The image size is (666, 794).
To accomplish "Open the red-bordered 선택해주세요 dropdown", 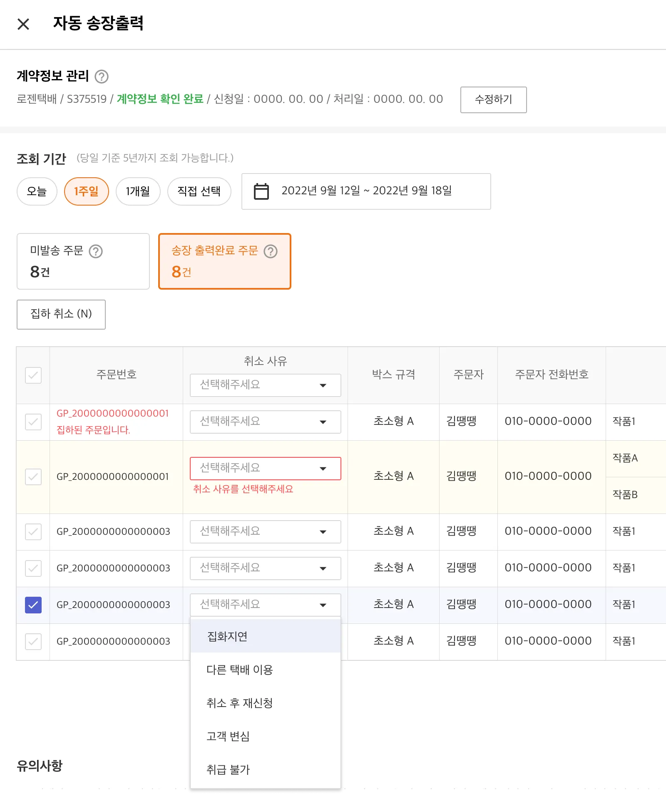I will click(266, 468).
